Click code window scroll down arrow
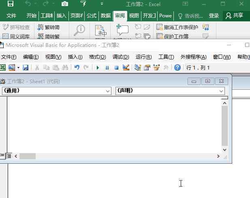 coord(224,150)
